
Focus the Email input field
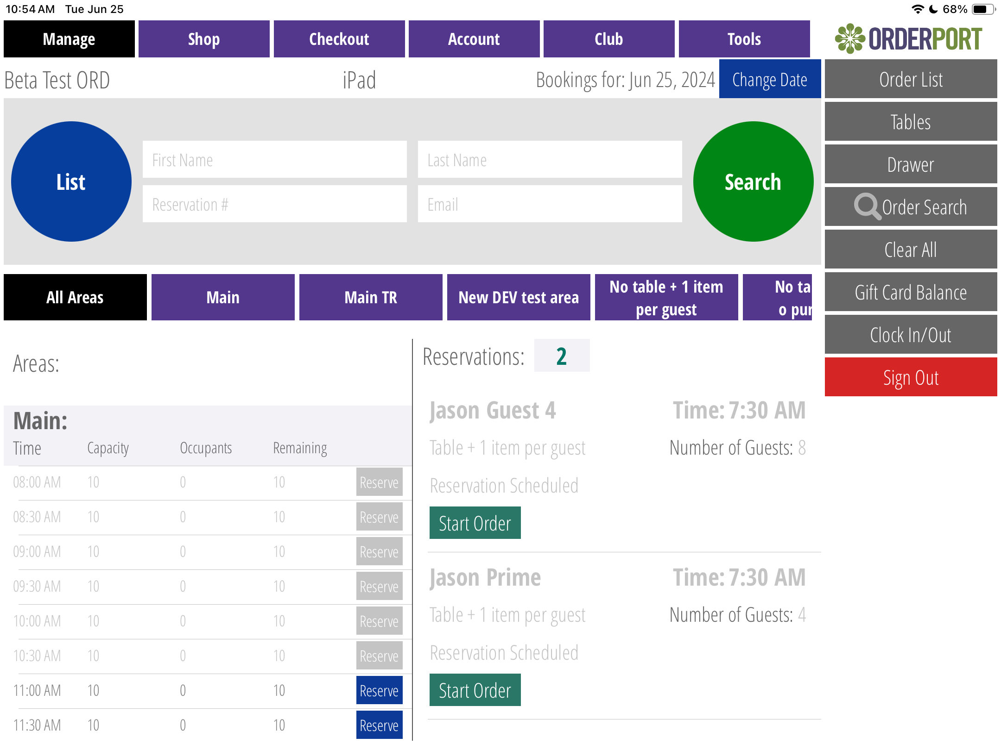click(x=550, y=204)
